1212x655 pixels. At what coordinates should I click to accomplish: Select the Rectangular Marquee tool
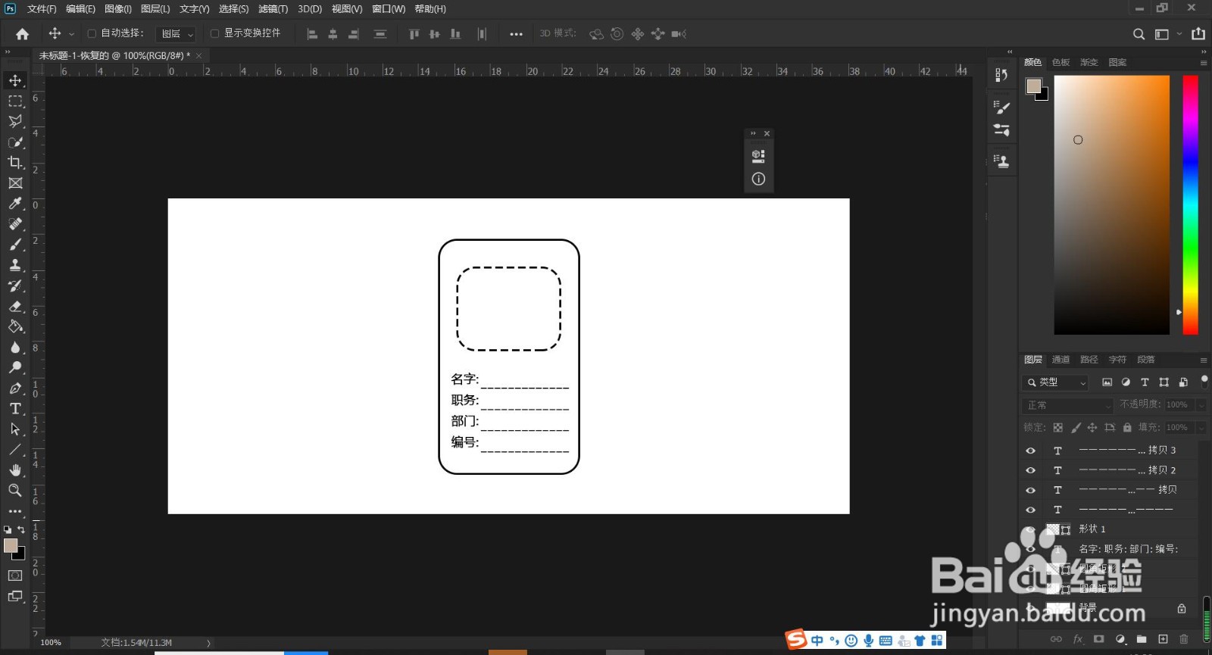[15, 101]
